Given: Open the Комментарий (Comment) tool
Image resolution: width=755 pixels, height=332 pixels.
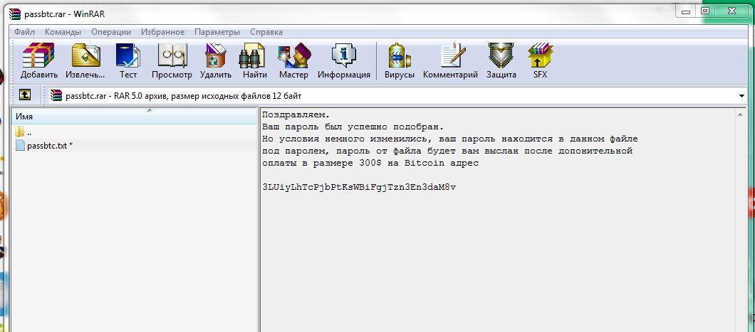Looking at the screenshot, I should 450,60.
